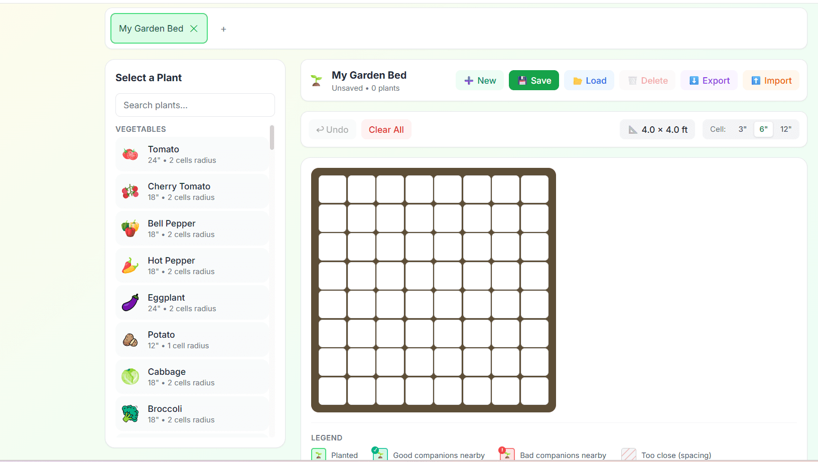This screenshot has height=462, width=818.
Task: Select the Potato plant icon
Action: coord(130,339)
